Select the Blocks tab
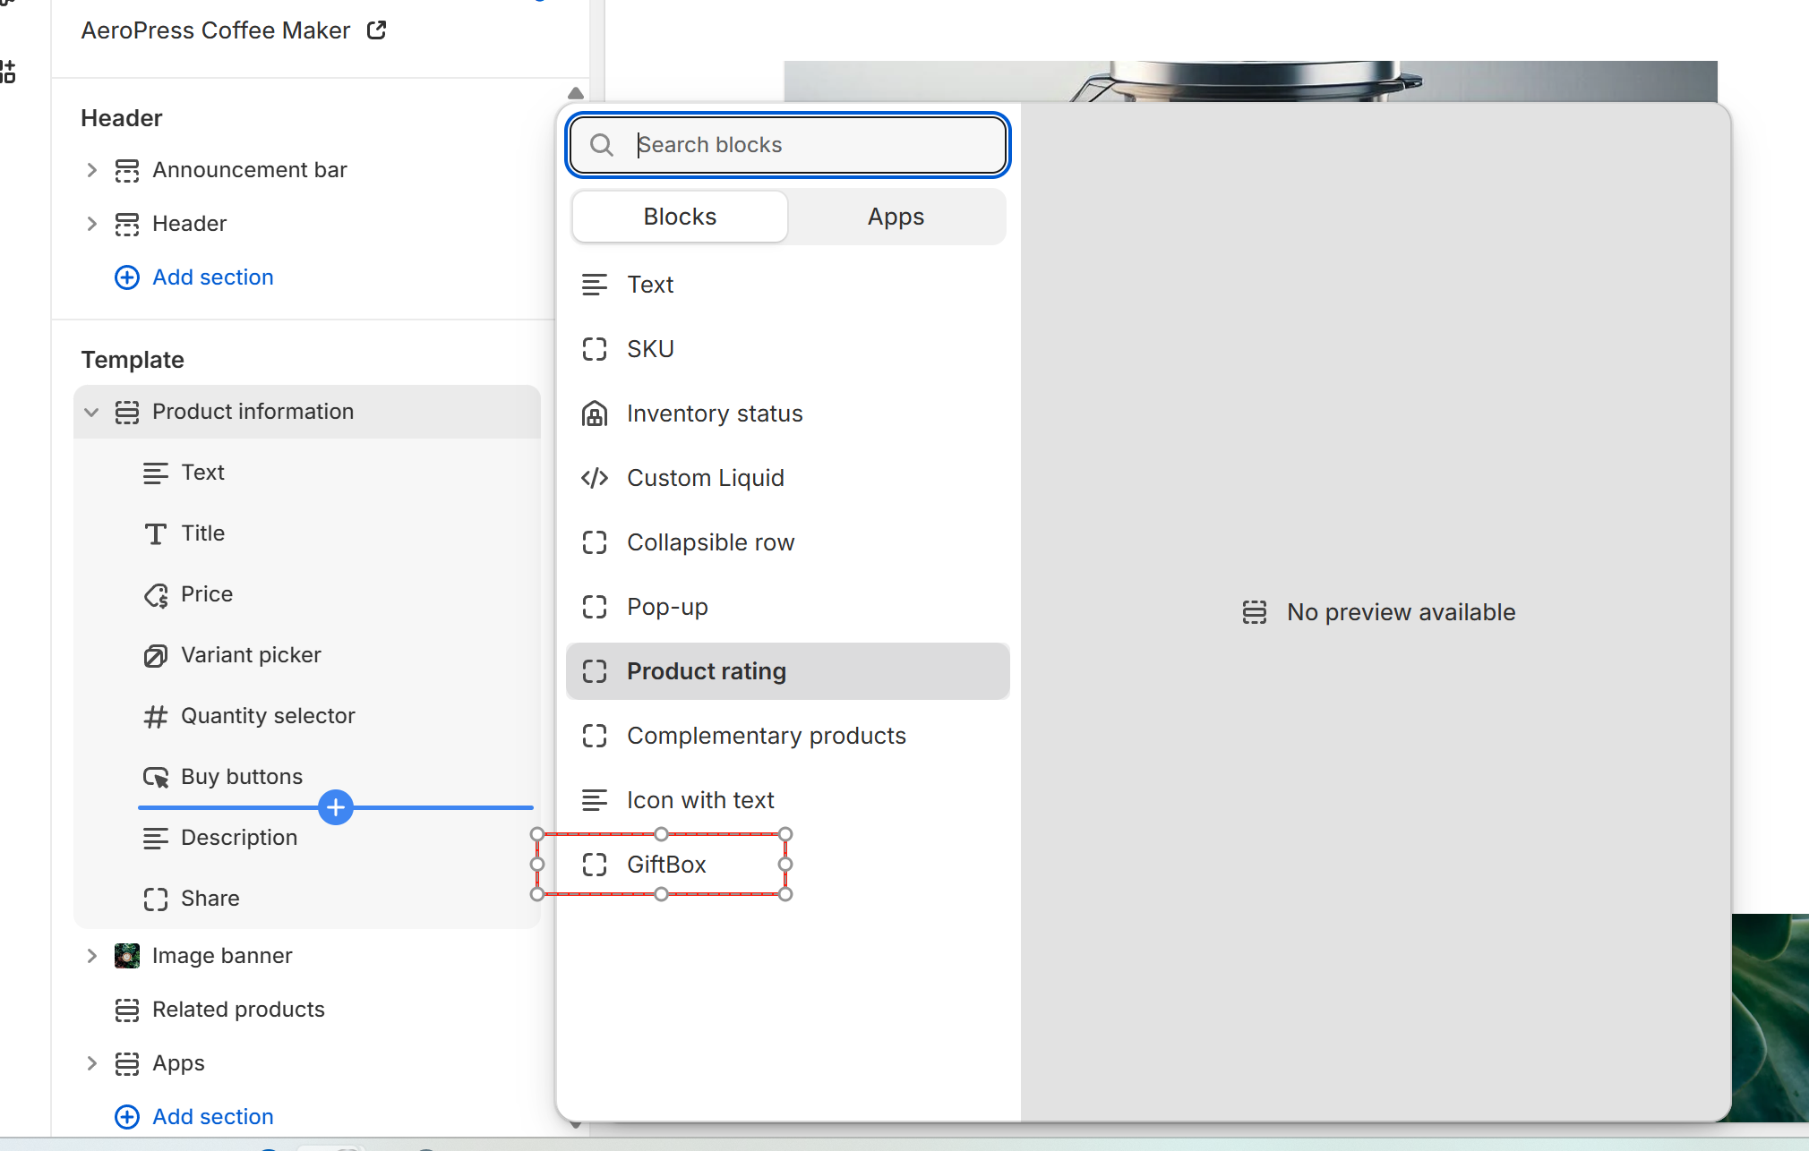The height and width of the screenshot is (1151, 1809). 680,217
